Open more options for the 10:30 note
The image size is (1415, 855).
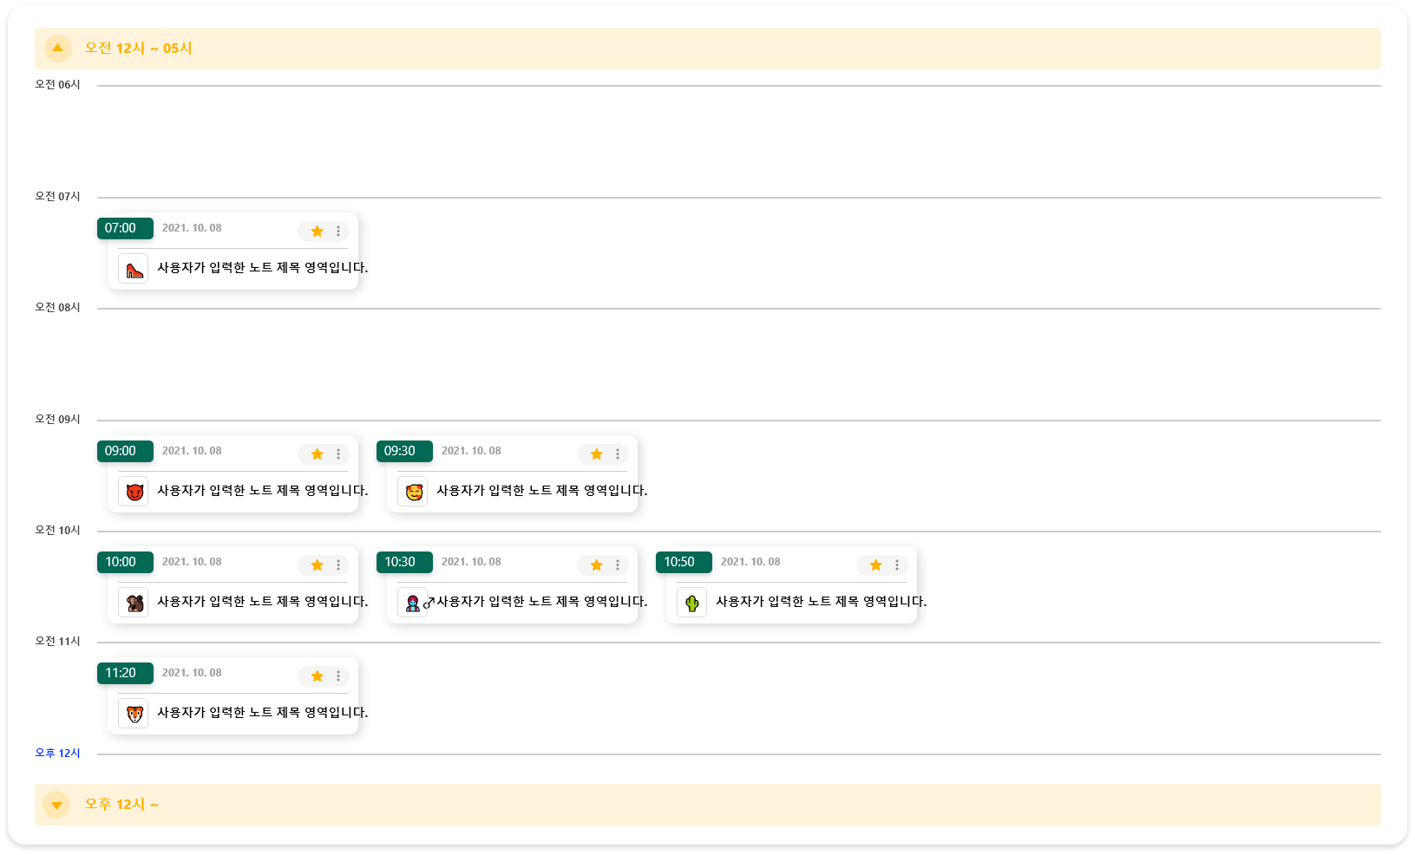(x=618, y=565)
